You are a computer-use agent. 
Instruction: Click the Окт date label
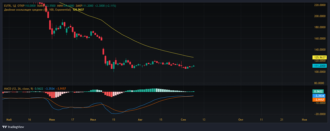click(x=241, y=120)
